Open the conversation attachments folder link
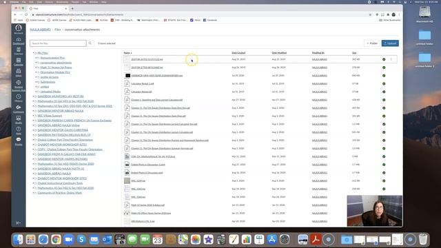This screenshot has width=441, height=248. point(56,63)
